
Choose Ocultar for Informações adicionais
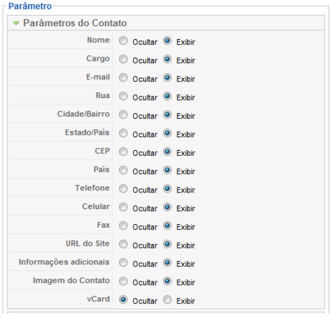coord(123,263)
